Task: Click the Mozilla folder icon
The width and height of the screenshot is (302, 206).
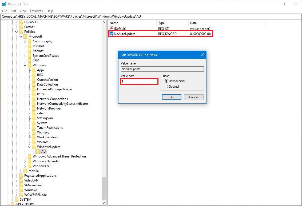Action: tap(25, 171)
